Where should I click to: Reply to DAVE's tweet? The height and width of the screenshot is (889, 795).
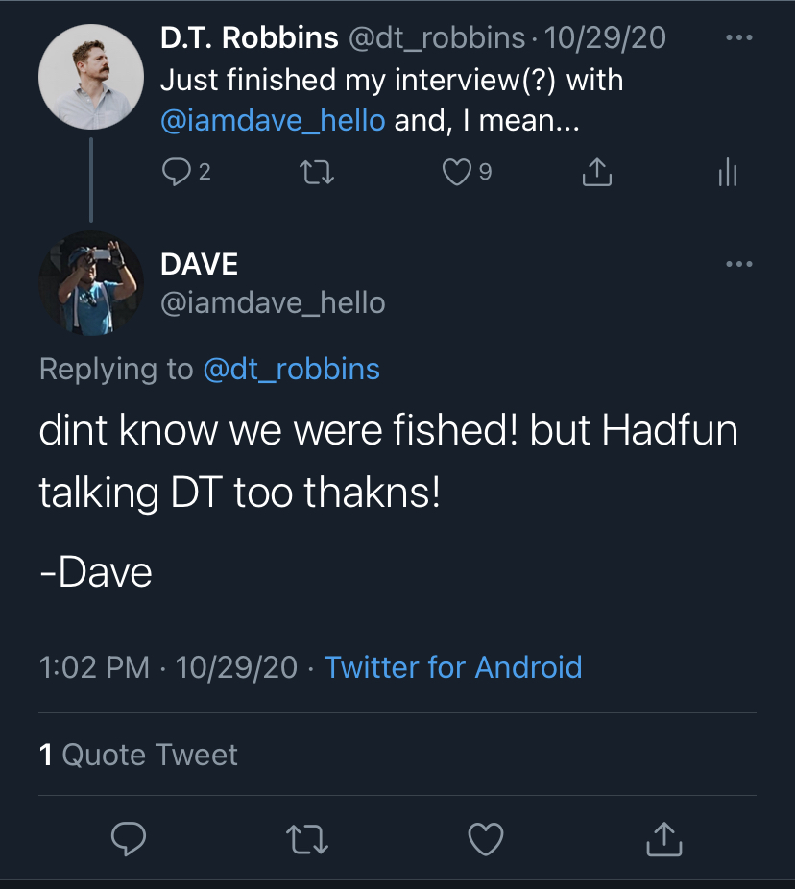pos(129,839)
